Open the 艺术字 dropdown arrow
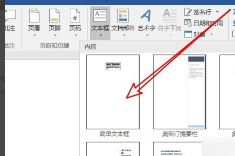Screen dimensions: 235x156 click(x=147, y=35)
